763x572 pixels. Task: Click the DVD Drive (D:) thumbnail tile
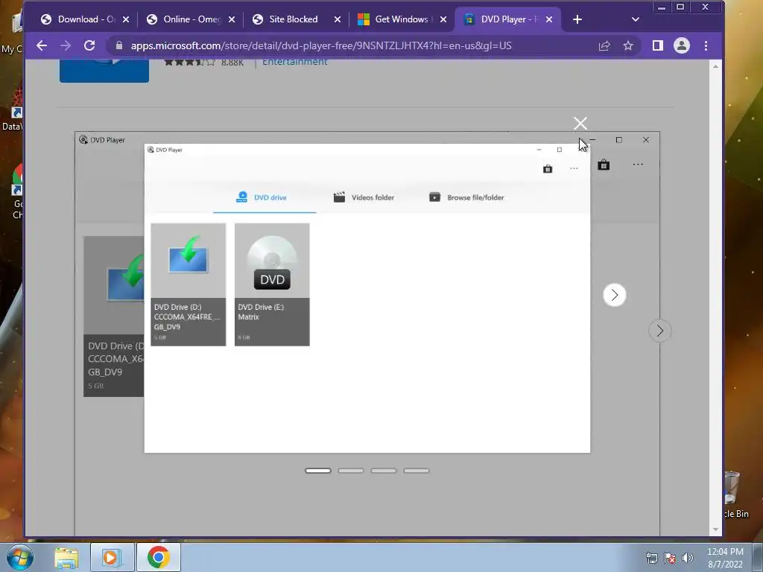click(x=189, y=285)
